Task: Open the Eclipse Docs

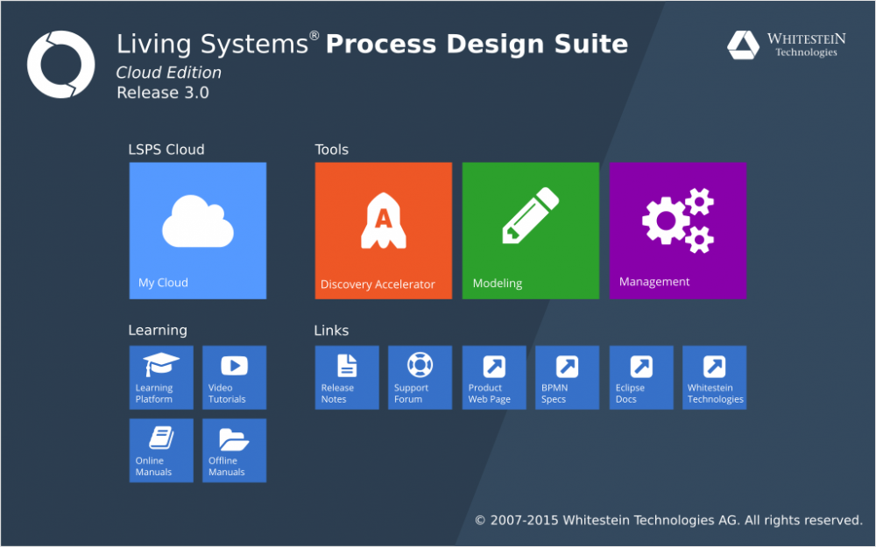Action: tap(640, 377)
